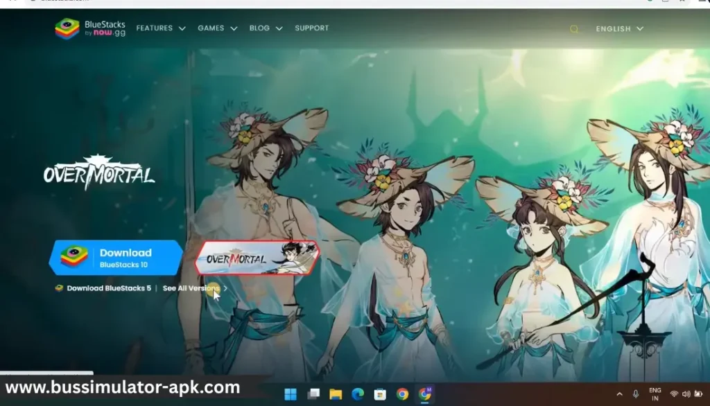The width and height of the screenshot is (710, 406).
Task: Open the SUPPORT menu item
Action: [x=311, y=28]
